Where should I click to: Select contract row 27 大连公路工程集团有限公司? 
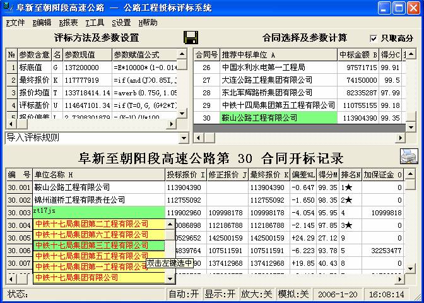[278, 80]
